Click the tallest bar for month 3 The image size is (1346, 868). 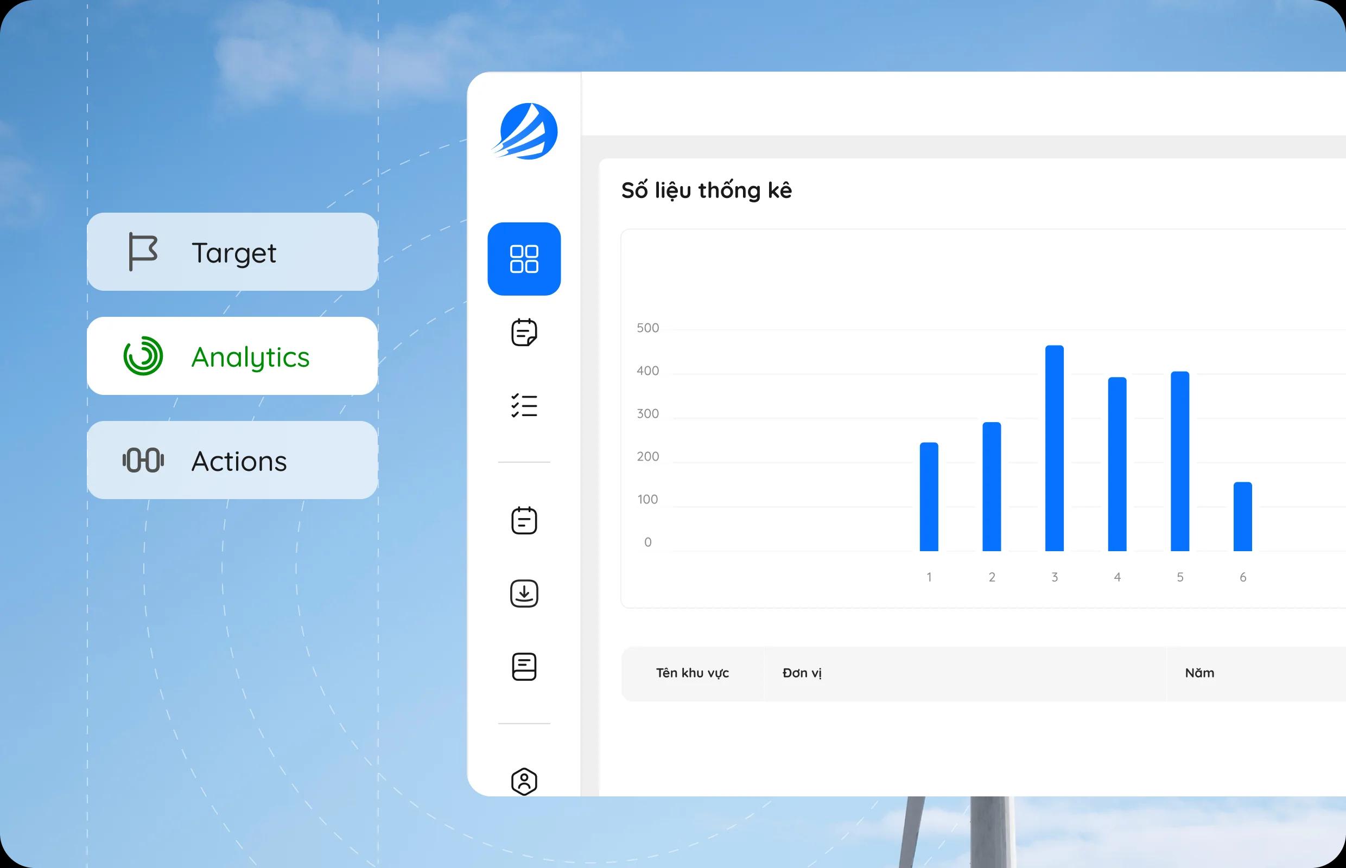(x=1054, y=448)
